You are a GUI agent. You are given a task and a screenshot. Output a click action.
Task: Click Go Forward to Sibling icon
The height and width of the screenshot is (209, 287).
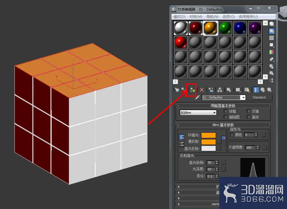point(269,90)
